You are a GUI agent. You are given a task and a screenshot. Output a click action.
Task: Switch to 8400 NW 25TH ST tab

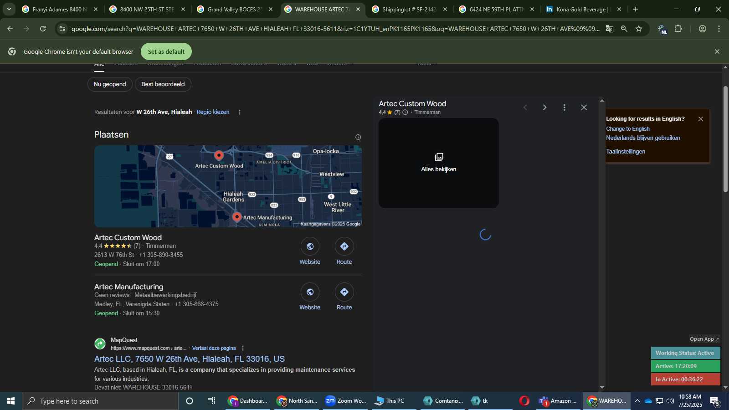[x=147, y=9]
